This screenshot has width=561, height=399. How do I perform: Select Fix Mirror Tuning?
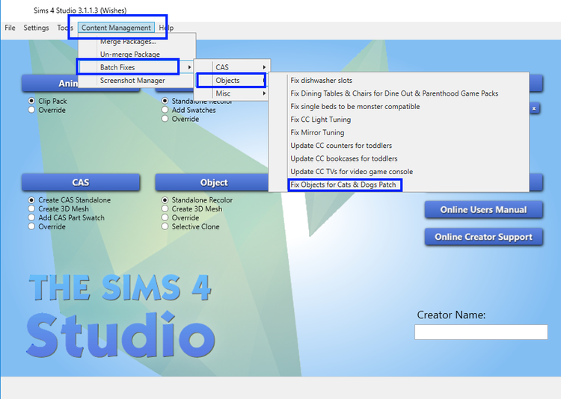click(x=399, y=133)
